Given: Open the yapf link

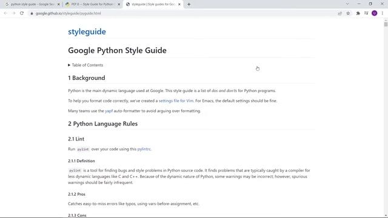Looking at the screenshot, I should (x=109, y=111).
